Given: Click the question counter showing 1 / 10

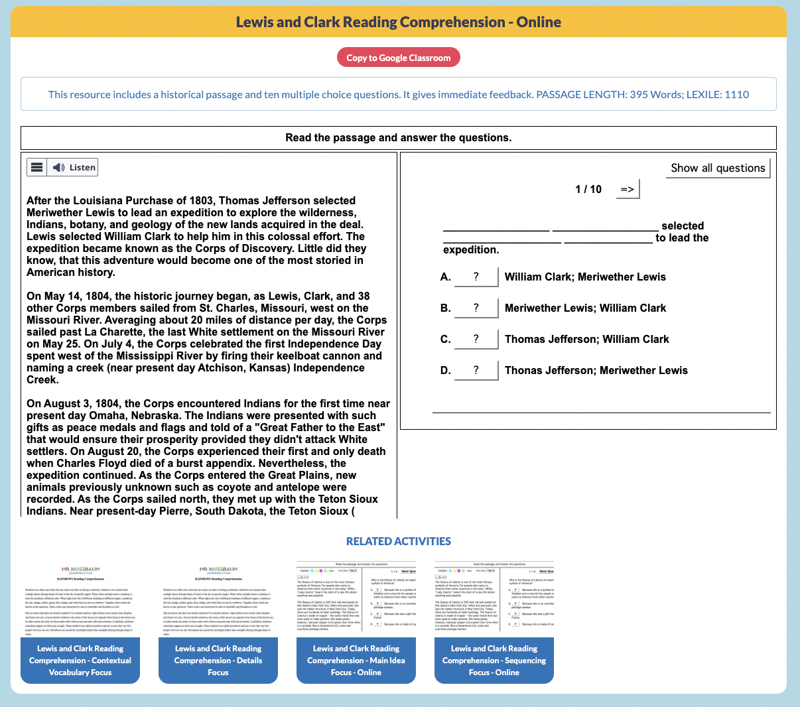Looking at the screenshot, I should point(588,189).
